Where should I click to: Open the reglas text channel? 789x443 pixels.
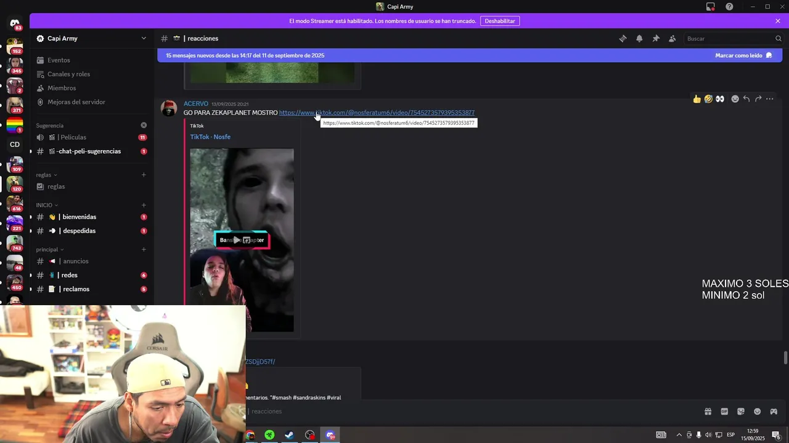(91, 186)
